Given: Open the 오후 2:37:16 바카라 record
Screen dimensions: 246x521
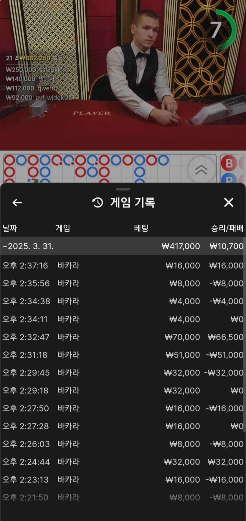Looking at the screenshot, I should pos(123,266).
